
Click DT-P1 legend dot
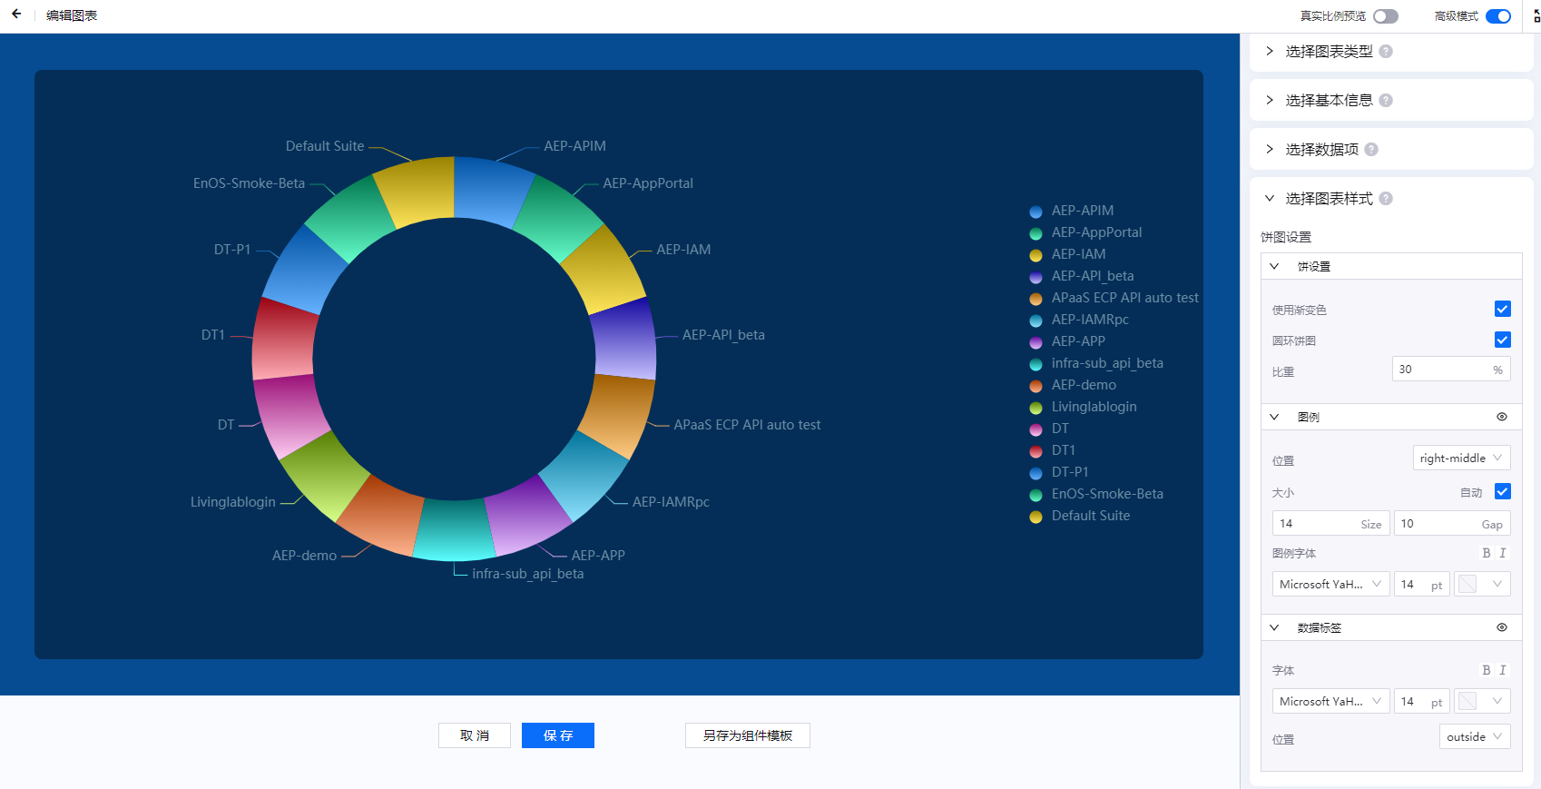click(1036, 473)
